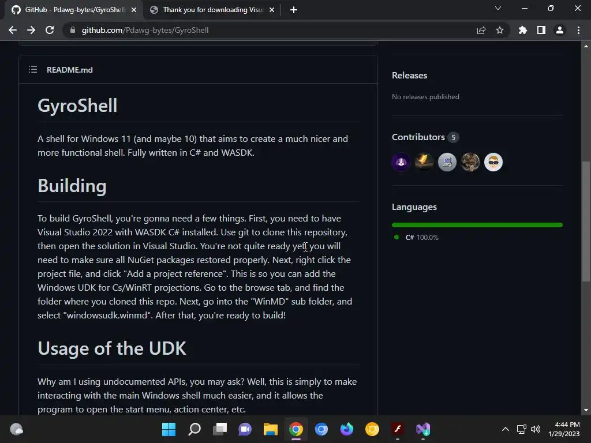Screen dimensions: 591x443
Task: Click the GyroShell README heading
Action: [78, 106]
